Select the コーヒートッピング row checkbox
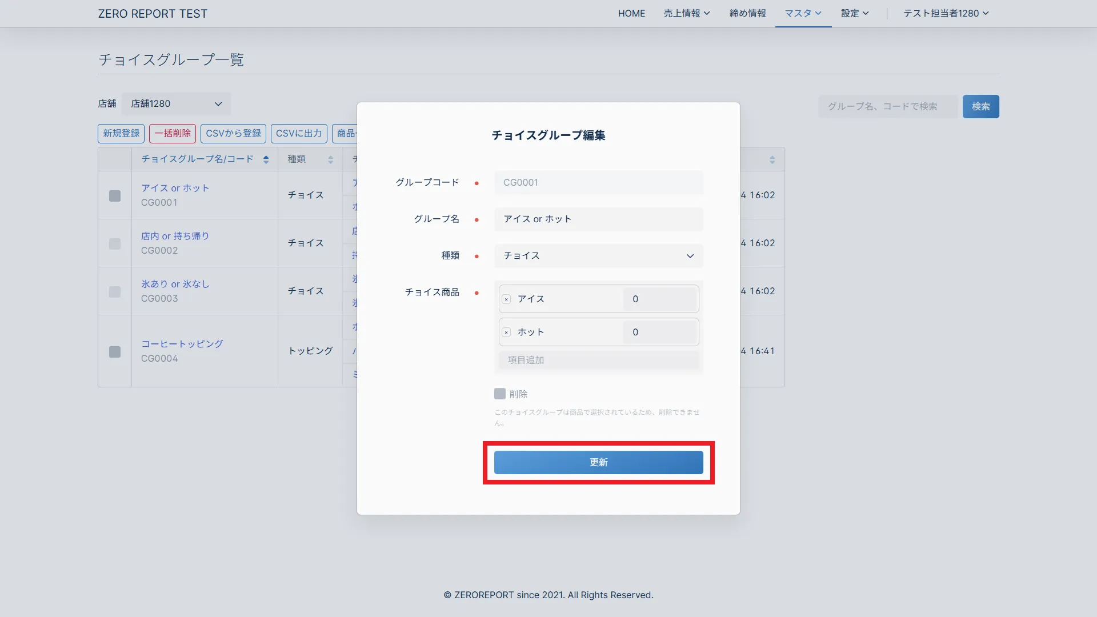Image resolution: width=1097 pixels, height=617 pixels. 115,351
